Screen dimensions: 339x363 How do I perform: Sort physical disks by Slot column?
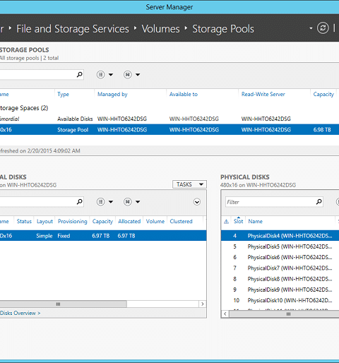[238, 221]
